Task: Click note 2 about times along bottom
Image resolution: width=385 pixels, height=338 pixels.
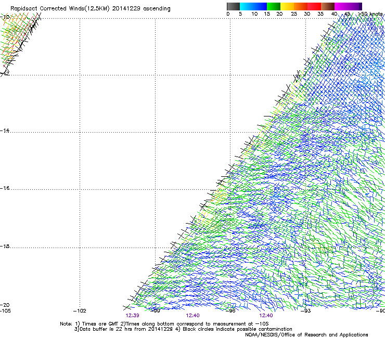Action: point(195,324)
